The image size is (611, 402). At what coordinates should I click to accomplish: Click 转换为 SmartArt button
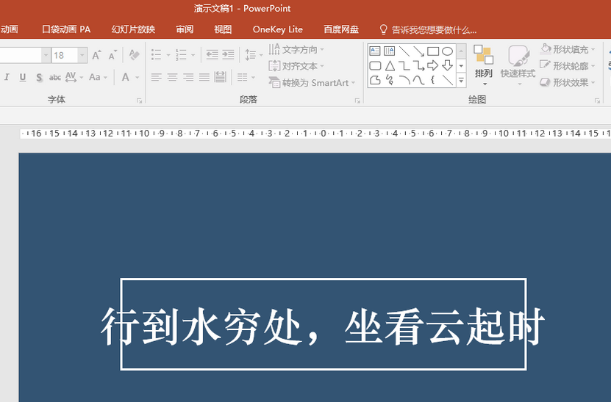[x=312, y=82]
